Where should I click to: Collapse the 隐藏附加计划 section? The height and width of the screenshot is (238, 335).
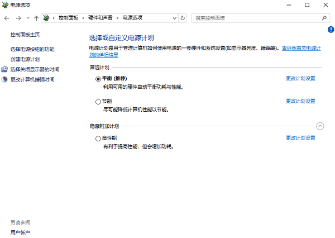tap(320, 126)
